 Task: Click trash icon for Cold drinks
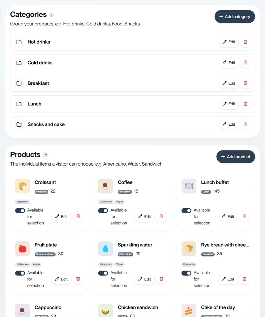point(246,63)
